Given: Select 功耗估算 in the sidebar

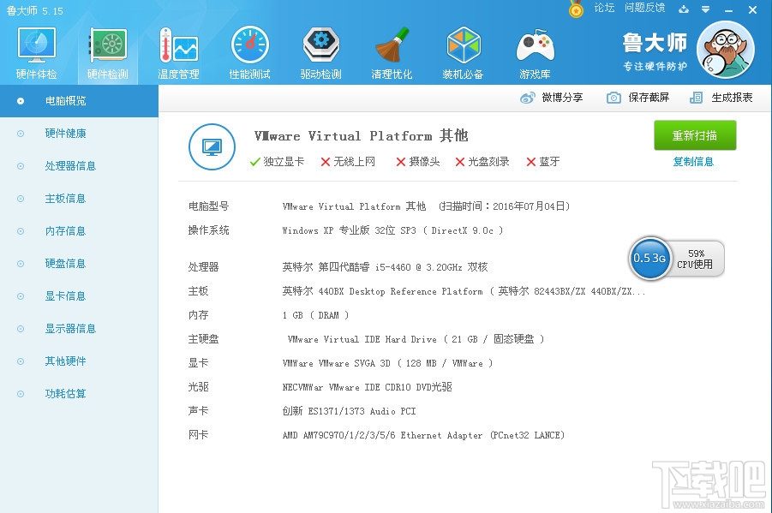Looking at the screenshot, I should [79, 393].
